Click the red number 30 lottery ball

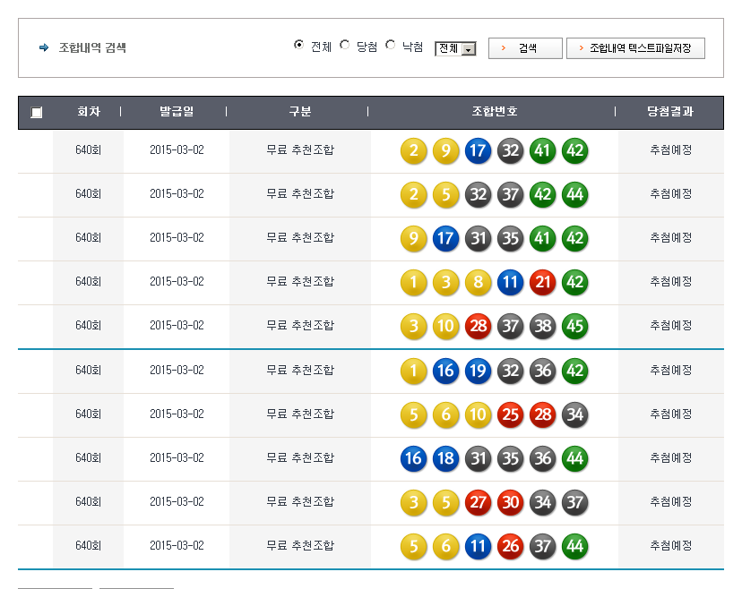click(x=510, y=502)
